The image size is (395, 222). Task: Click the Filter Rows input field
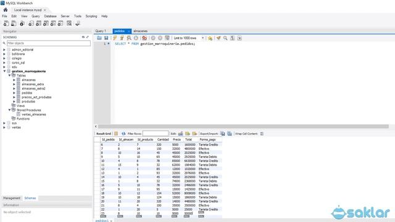tap(156, 133)
